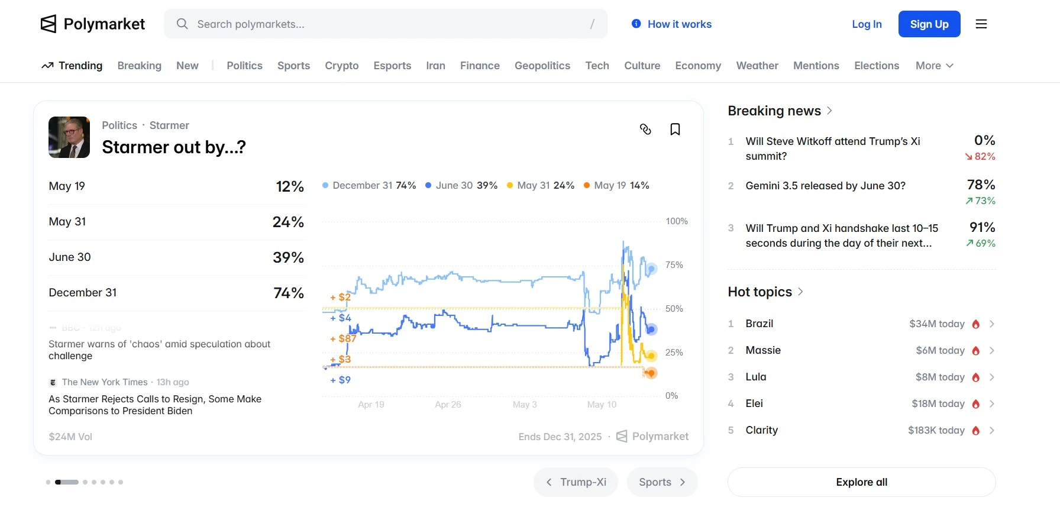Click the Starmer portrait thumbnail

69,137
